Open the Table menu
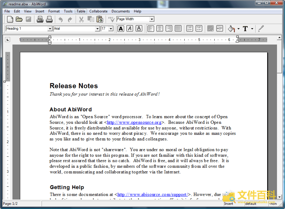This screenshot has width=285, height=209. coord(81,11)
